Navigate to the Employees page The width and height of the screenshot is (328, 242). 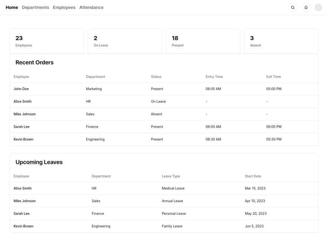coord(64,8)
